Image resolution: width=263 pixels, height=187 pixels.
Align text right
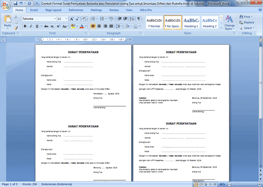105,26
